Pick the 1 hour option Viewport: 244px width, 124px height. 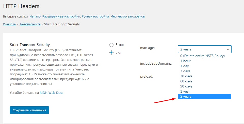click(185, 61)
